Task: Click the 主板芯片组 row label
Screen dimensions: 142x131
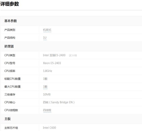Action: click(x=11, y=128)
